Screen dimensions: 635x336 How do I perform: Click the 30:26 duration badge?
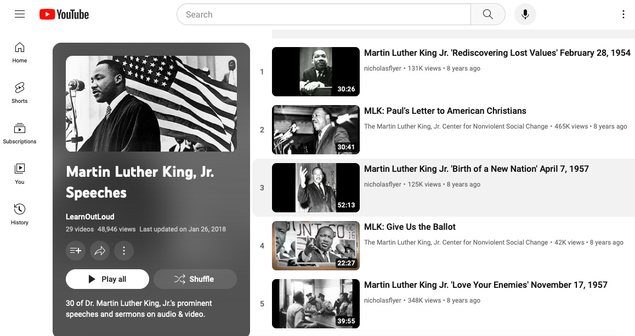[346, 89]
